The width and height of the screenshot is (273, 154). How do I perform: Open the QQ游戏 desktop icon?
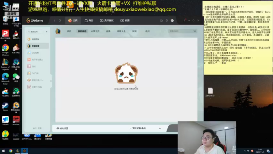click(5, 92)
